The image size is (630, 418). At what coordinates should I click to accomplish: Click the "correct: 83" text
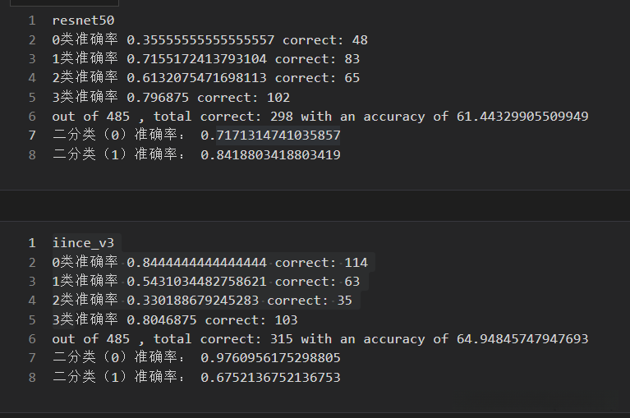(317, 59)
